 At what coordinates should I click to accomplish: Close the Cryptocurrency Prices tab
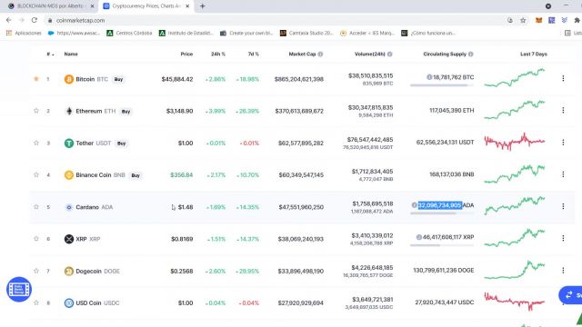tap(187, 6)
